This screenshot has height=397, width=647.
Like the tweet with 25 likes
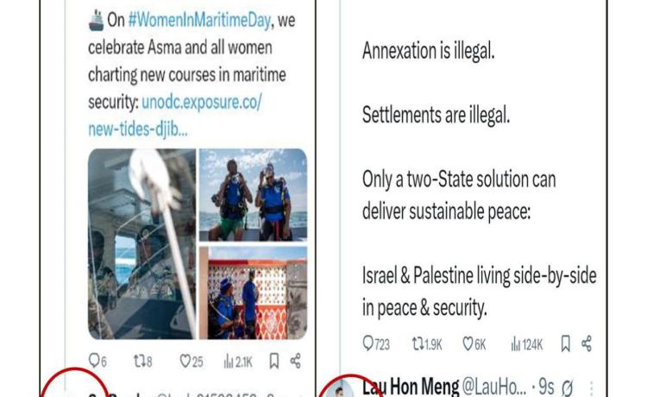192,362
